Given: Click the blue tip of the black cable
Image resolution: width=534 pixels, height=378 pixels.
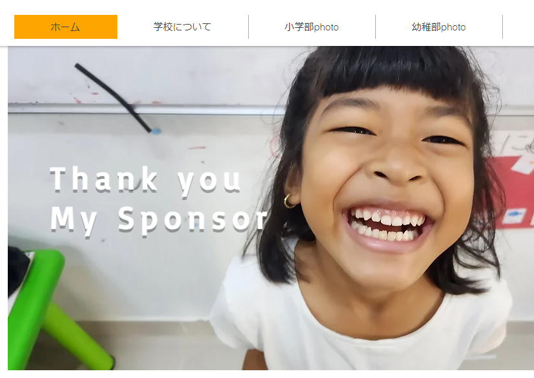Looking at the screenshot, I should click(156, 131).
